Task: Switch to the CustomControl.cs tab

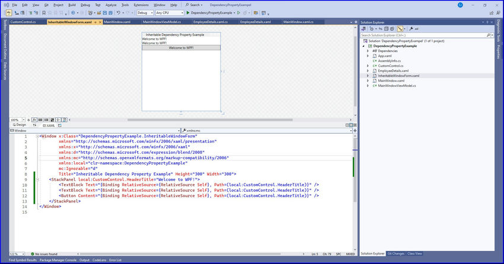Action: [23, 22]
